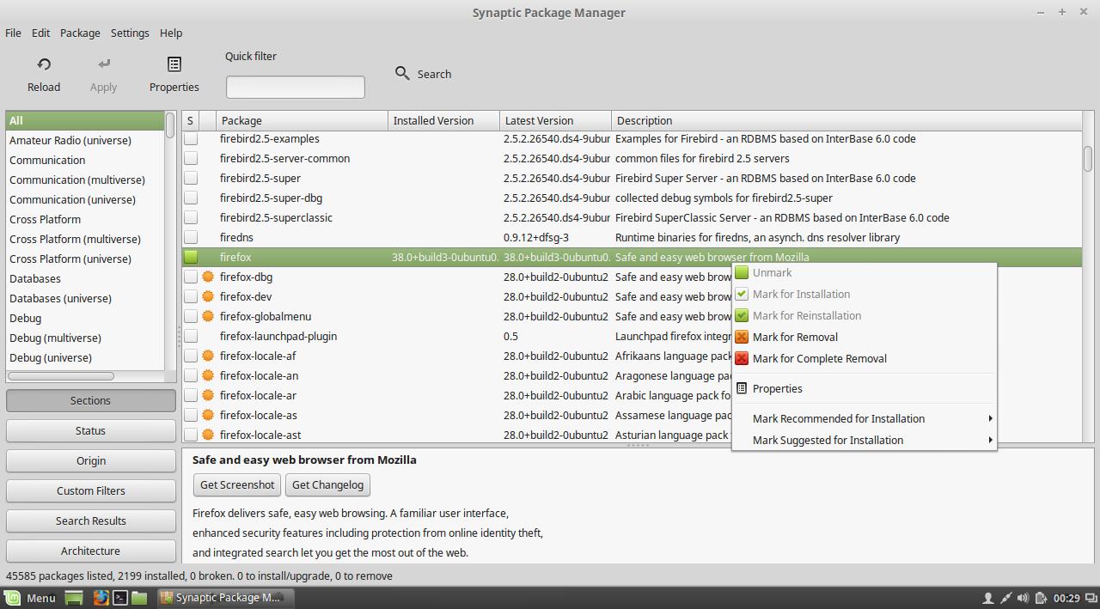Click the Synaptic Package Manager taskbar entry

(x=226, y=598)
